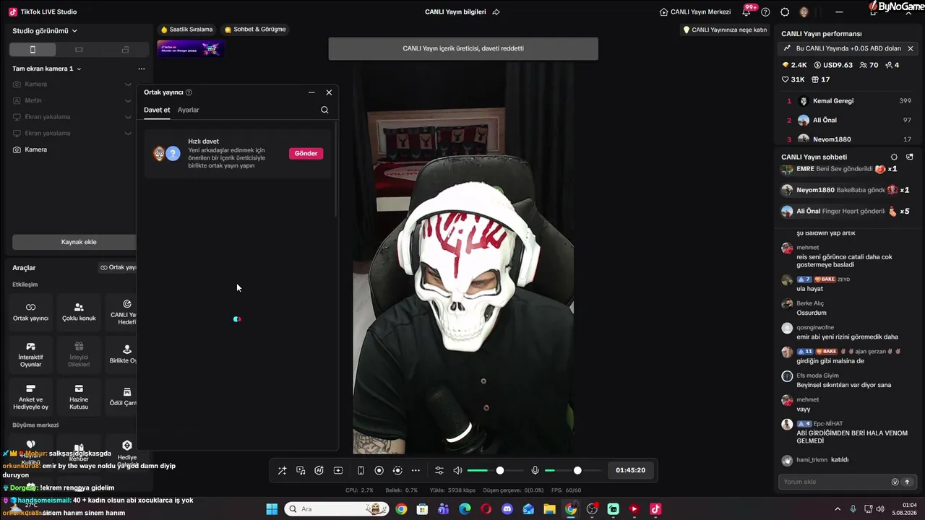Click the 01:45:20 stream timer
Viewport: 925px width, 520px height.
[x=630, y=470]
